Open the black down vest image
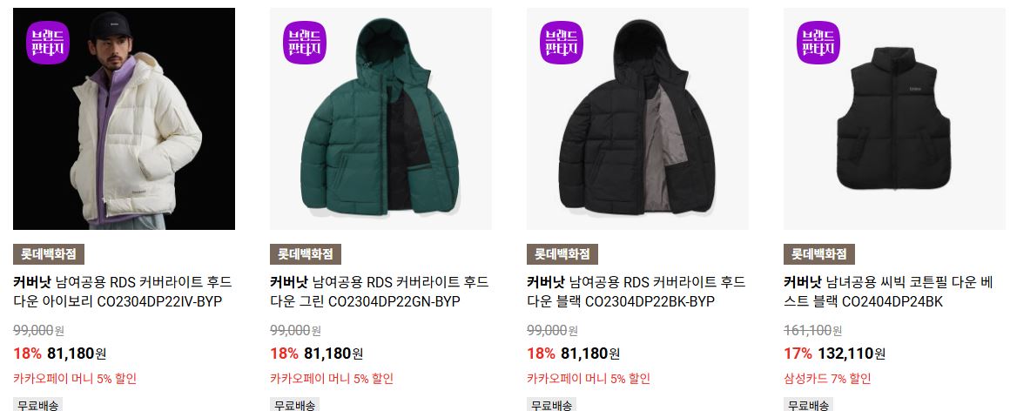1010x411 pixels. (895, 118)
